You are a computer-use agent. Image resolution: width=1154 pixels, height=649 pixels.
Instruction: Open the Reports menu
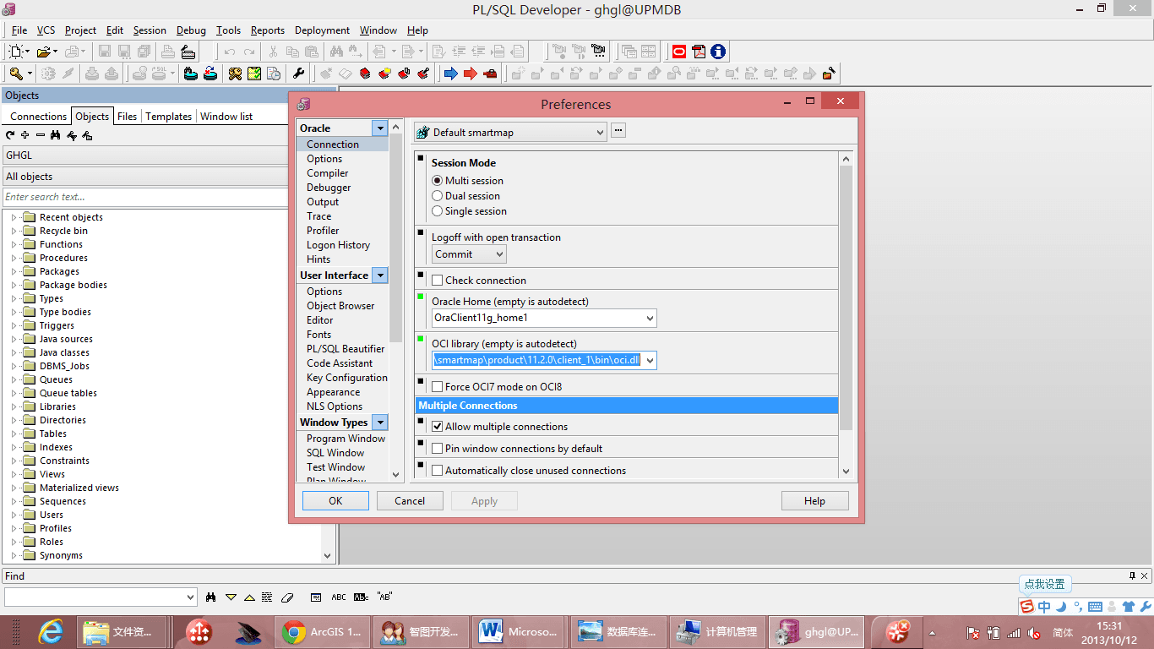point(268,30)
